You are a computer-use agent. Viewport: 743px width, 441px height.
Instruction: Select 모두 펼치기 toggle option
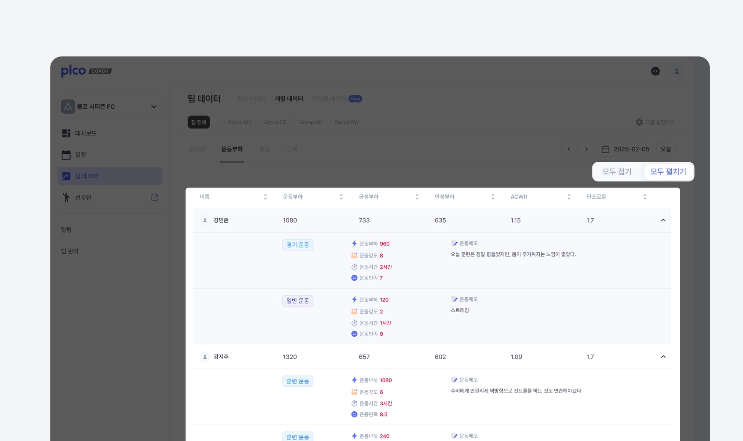coord(668,171)
